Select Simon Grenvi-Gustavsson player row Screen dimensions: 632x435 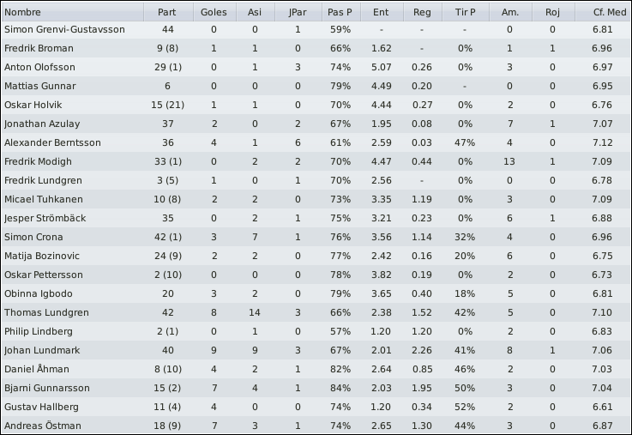(x=316, y=29)
